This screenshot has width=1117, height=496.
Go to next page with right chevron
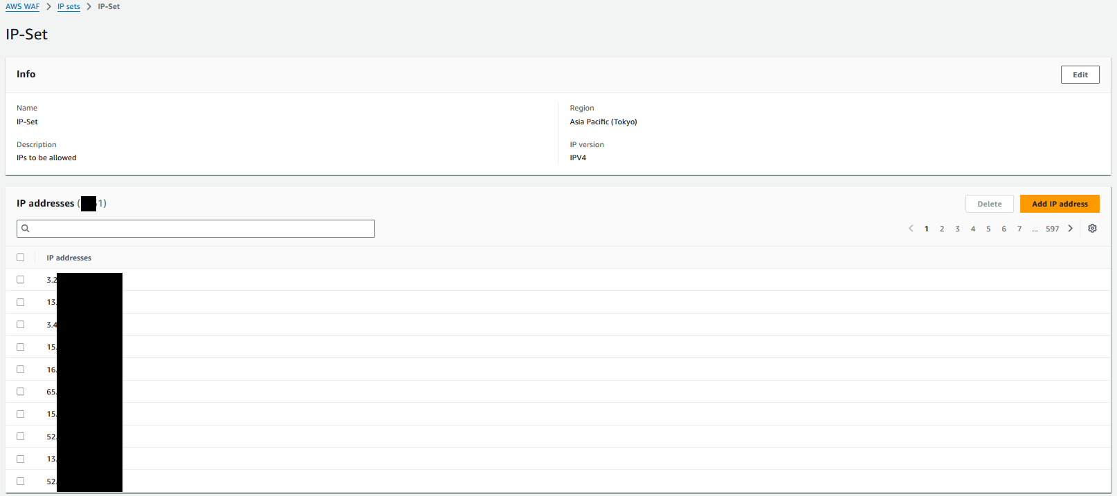coord(1071,229)
